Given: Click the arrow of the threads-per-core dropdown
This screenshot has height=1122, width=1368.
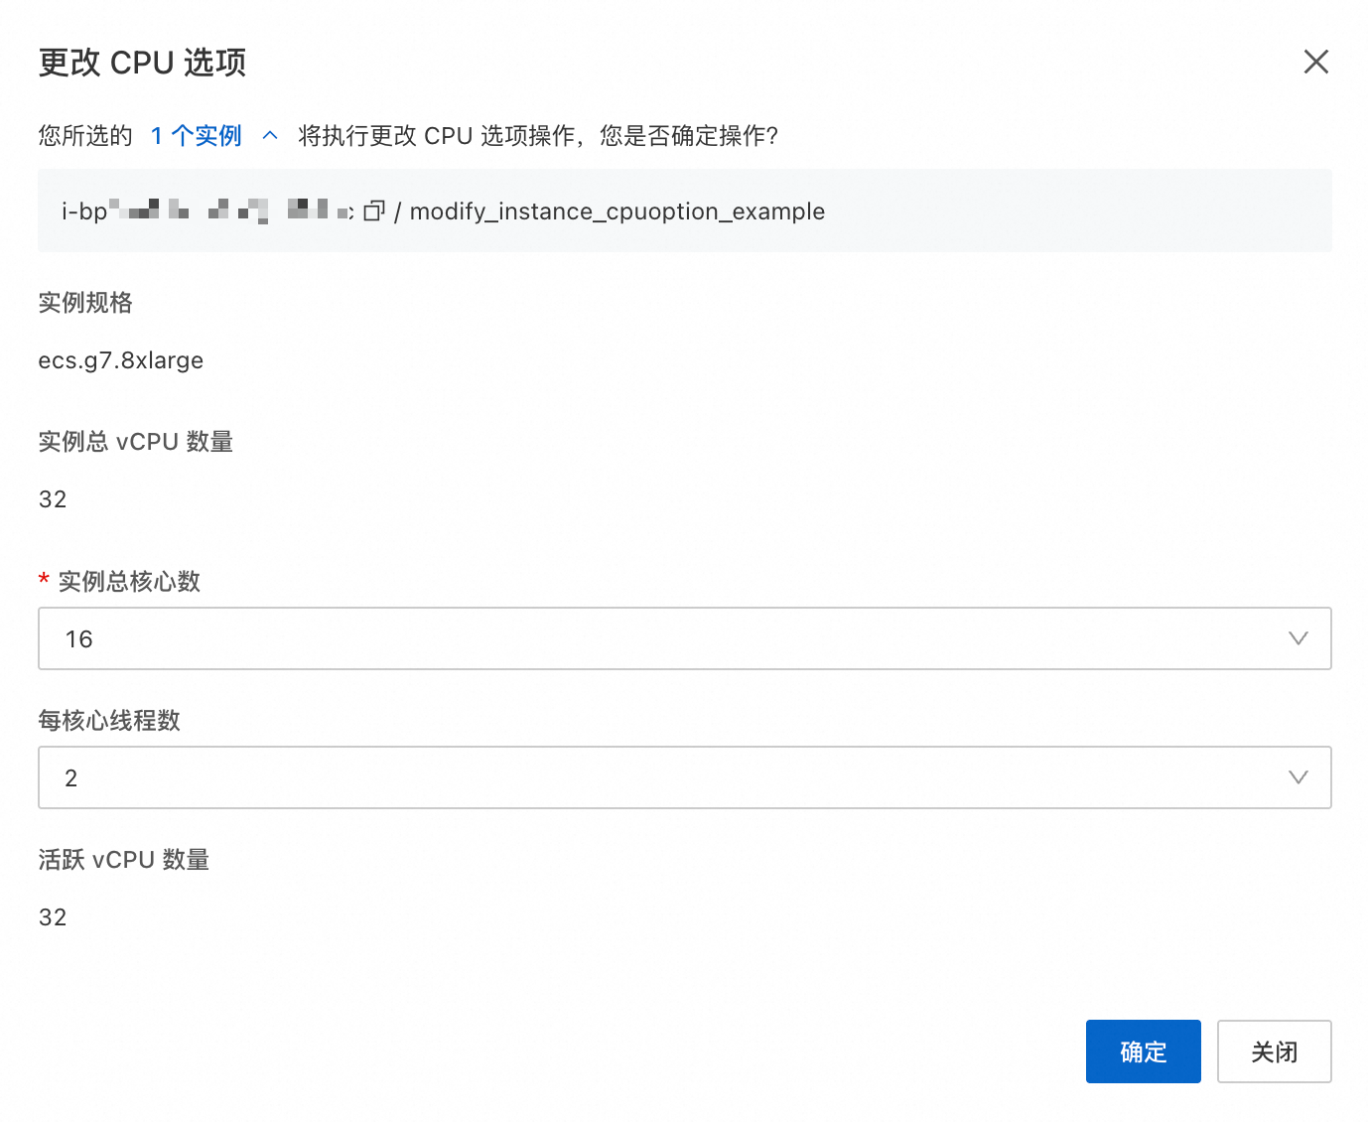Looking at the screenshot, I should (x=1298, y=777).
